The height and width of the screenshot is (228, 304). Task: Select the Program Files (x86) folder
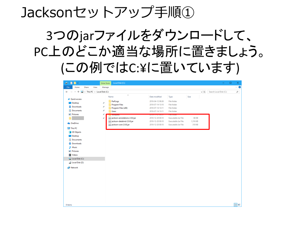coord(119,108)
